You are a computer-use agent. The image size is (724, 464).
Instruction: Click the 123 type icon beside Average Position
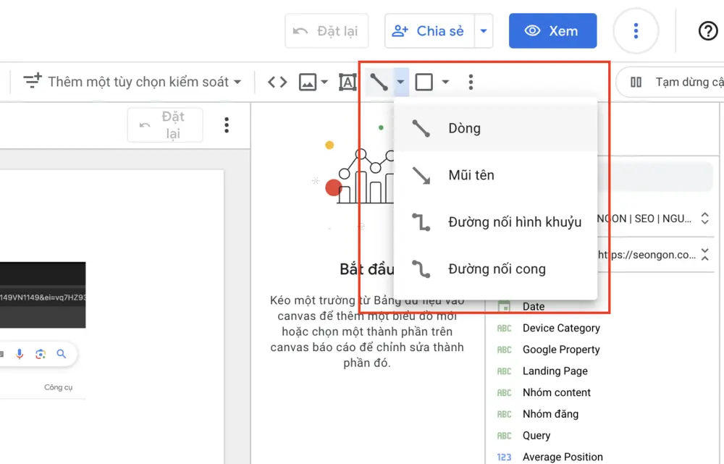point(504,457)
